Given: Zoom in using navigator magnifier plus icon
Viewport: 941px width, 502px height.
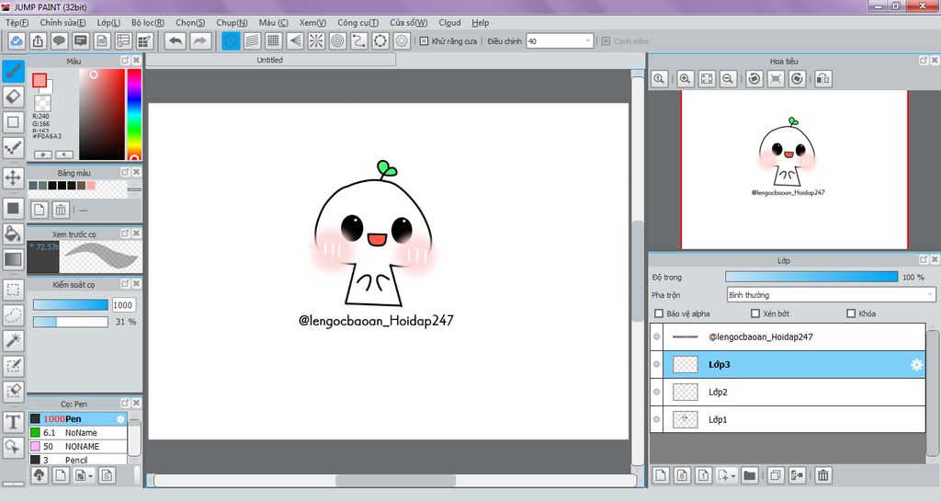Looking at the screenshot, I should tap(684, 79).
